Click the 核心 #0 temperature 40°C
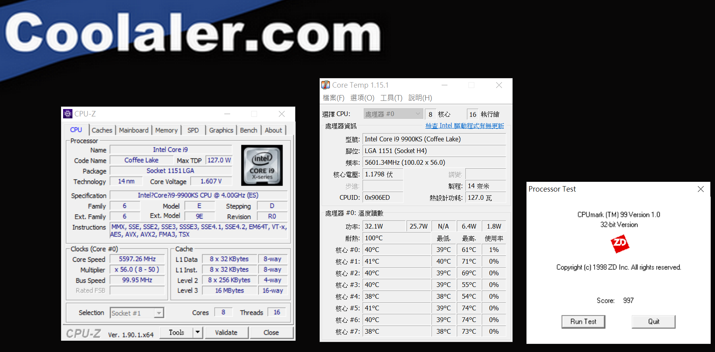The image size is (715, 352). [x=396, y=250]
